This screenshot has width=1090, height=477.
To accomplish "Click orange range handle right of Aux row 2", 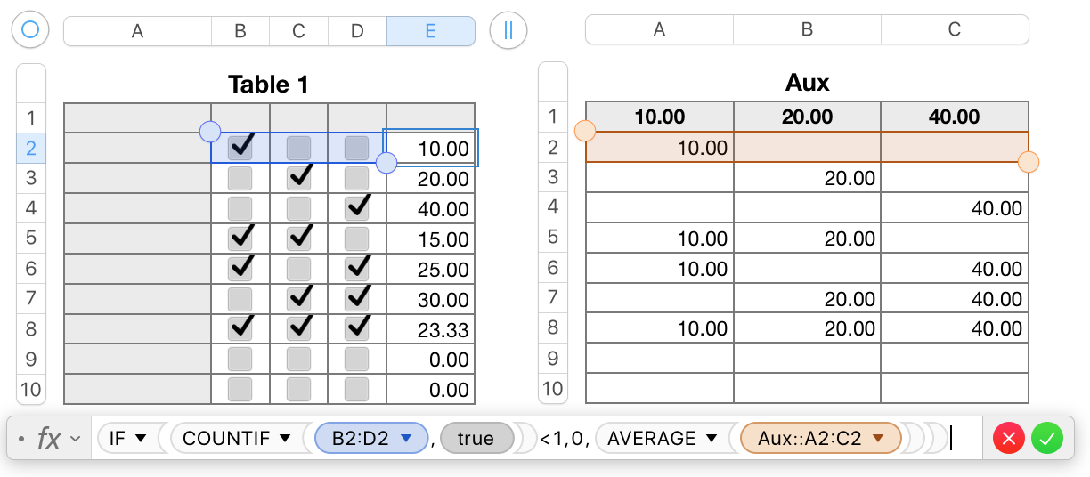I will click(1029, 162).
